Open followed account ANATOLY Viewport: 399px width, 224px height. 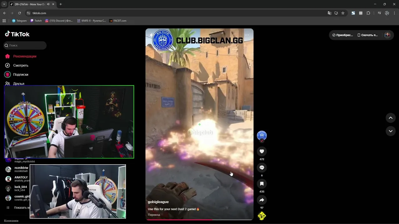[x=17, y=179]
